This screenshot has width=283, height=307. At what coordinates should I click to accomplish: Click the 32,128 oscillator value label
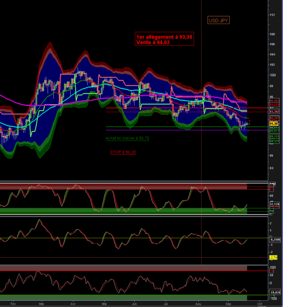275,204
